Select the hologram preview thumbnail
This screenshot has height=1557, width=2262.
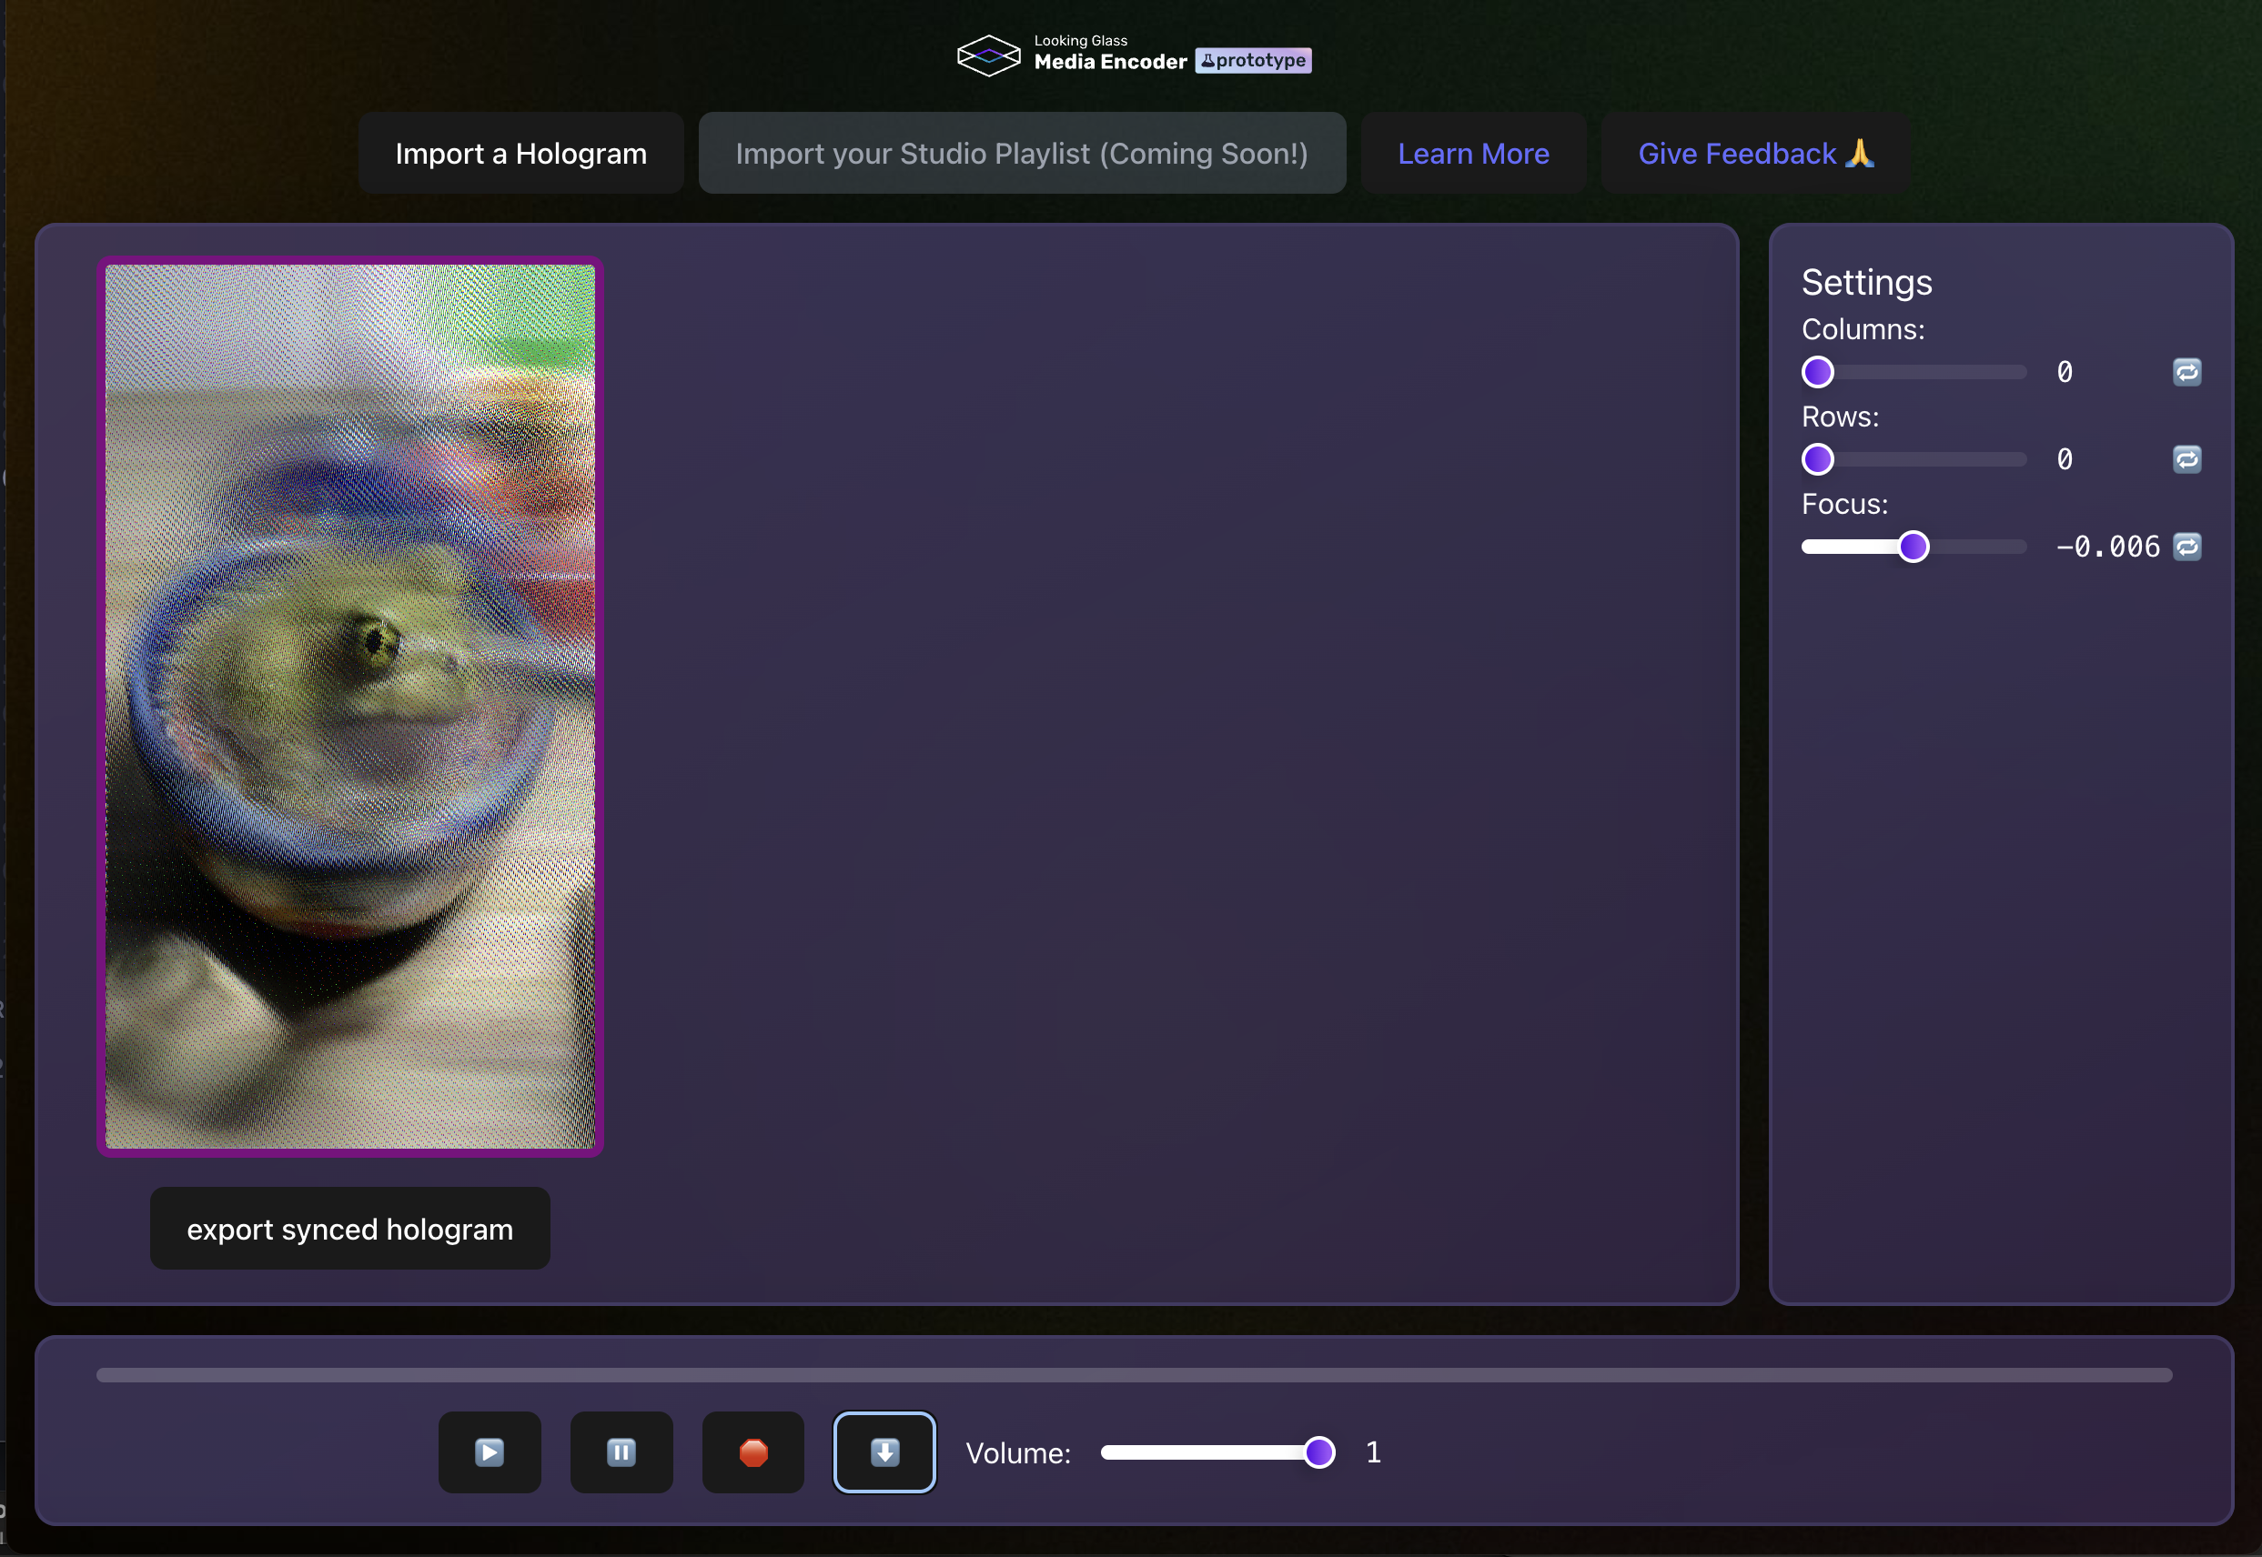349,707
